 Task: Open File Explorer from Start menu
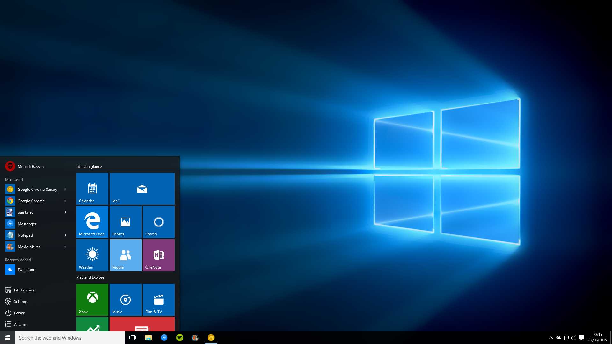[24, 290]
